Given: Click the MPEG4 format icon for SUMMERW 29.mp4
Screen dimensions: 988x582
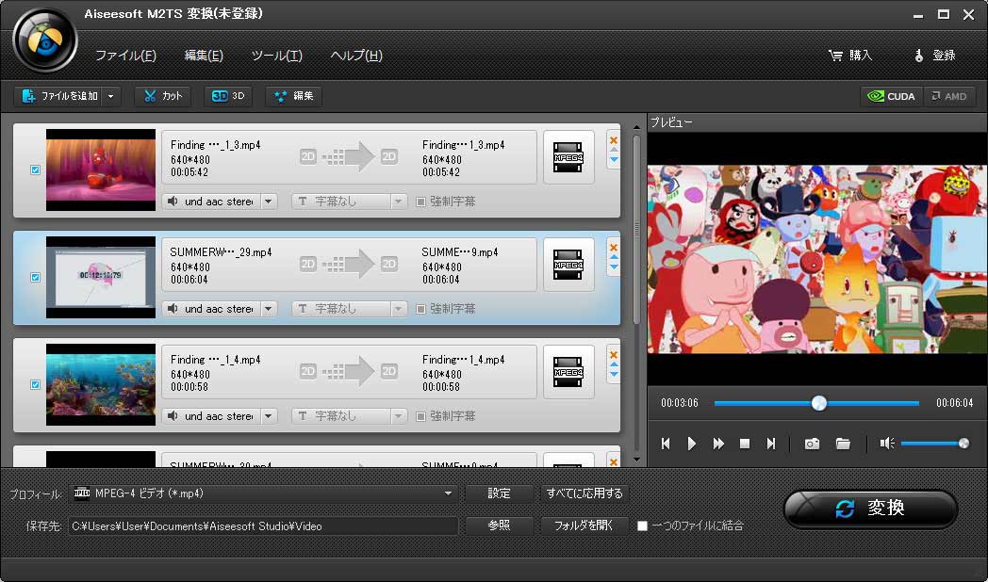Looking at the screenshot, I should (568, 265).
